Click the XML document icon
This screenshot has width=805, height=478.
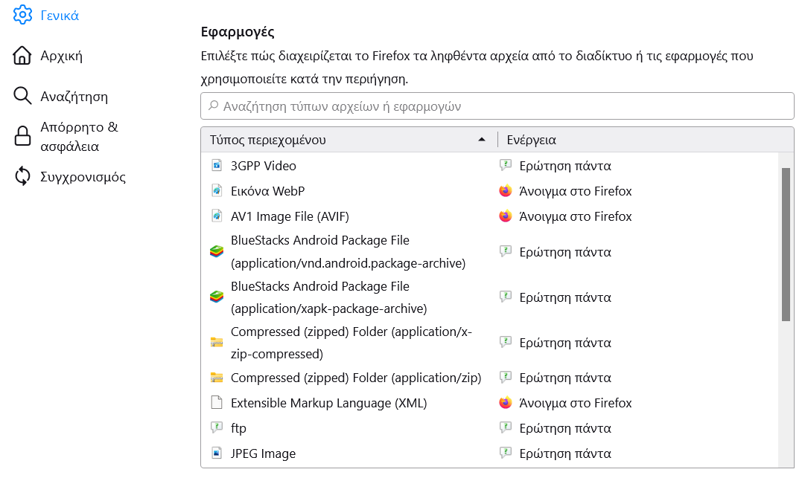(217, 403)
